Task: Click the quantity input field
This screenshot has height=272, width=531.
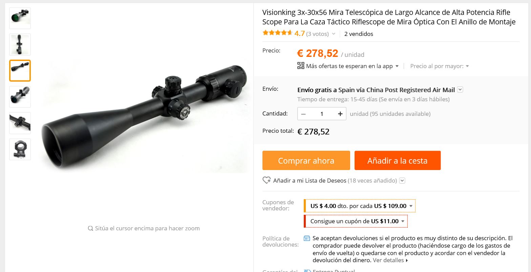Action: click(322, 114)
